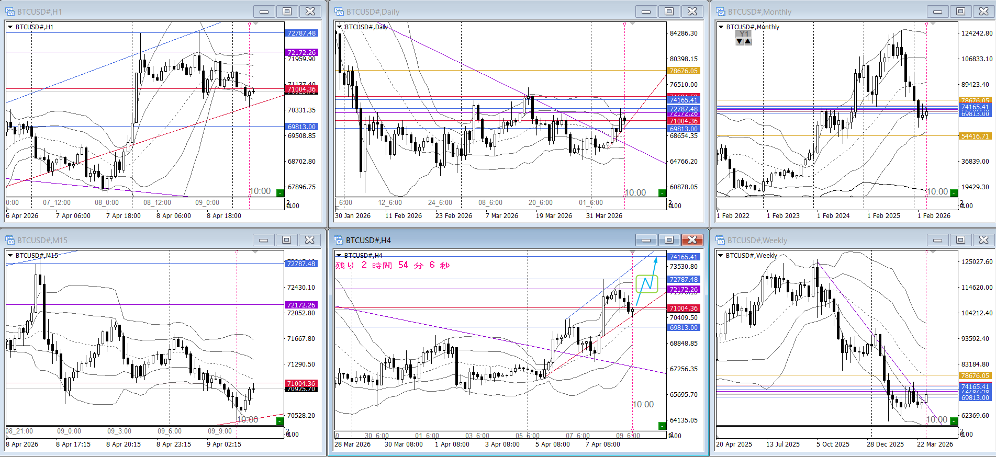
Task: Maximize the BTCUSD#,M15 chart window
Action: (x=286, y=240)
